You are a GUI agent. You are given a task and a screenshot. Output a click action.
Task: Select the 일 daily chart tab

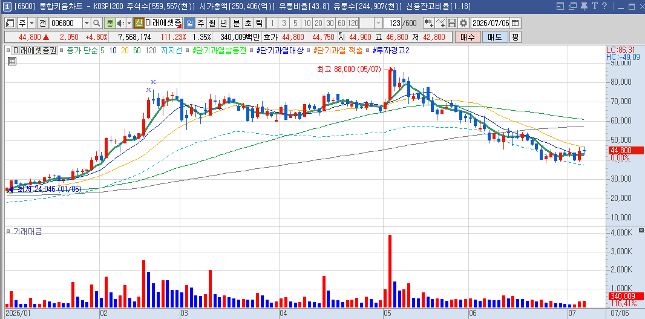[x=189, y=23]
